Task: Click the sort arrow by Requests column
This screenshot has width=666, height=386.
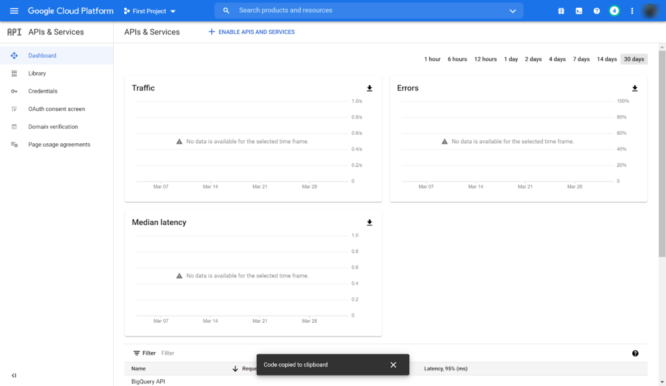Action: pos(235,368)
